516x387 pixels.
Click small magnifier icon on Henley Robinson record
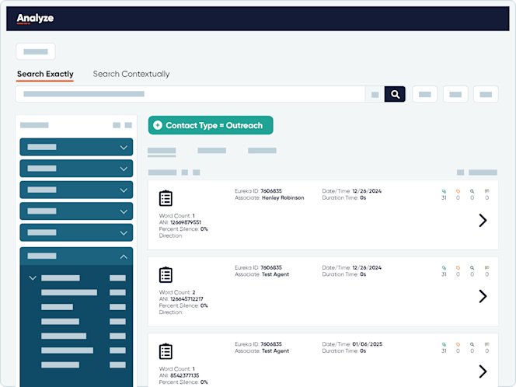pos(472,191)
